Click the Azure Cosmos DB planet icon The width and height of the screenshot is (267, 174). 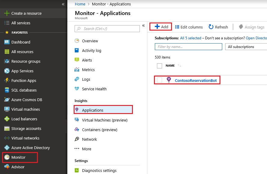7,100
